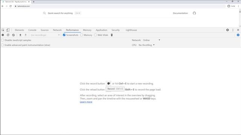
Task: Switch to the Elements tab
Action: click(x=19, y=30)
